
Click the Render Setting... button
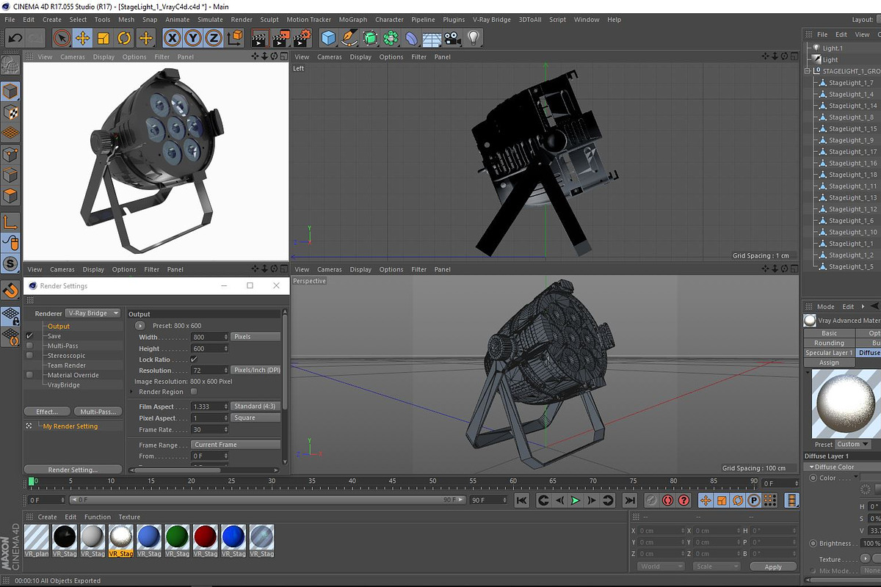(x=73, y=470)
